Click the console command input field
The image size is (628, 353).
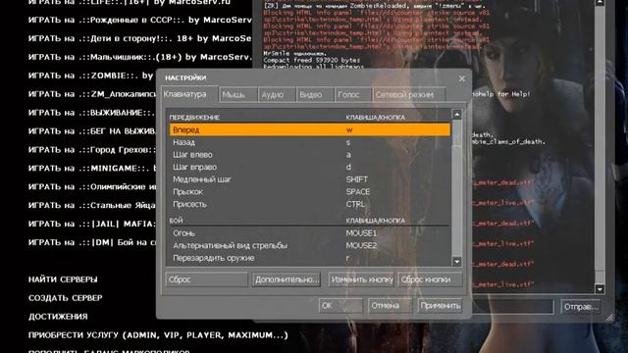(513, 307)
